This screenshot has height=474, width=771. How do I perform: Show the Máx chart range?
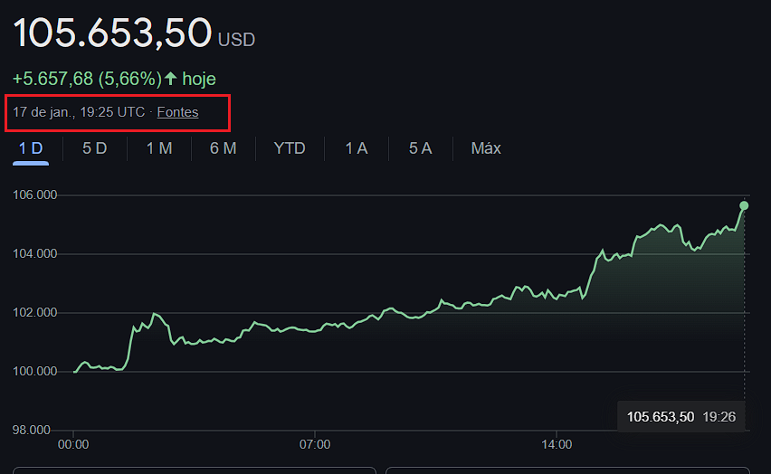tap(486, 148)
